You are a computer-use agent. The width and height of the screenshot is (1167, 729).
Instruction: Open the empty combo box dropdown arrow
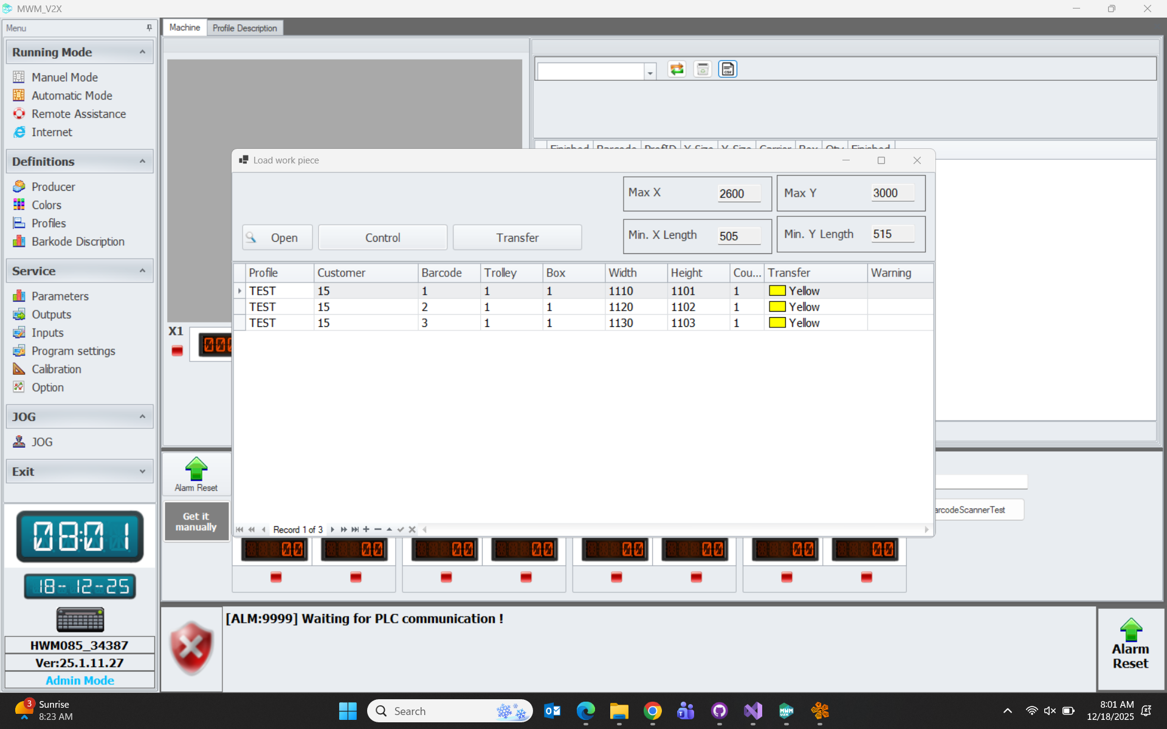coord(650,72)
